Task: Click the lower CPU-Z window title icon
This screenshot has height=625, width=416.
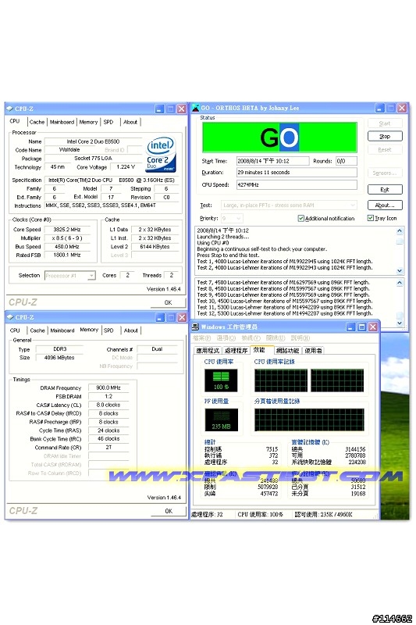Action: (10, 317)
